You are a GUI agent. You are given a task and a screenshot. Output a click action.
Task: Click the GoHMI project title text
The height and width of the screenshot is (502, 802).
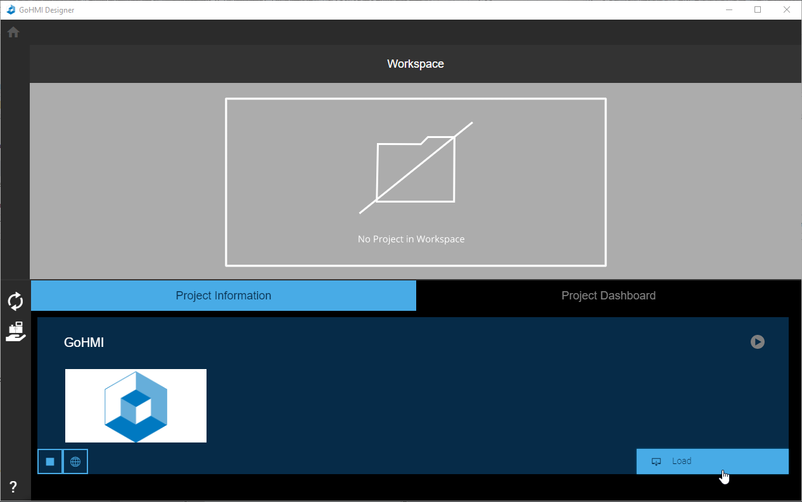[84, 342]
